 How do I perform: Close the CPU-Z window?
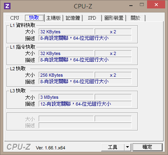click(156, 5)
